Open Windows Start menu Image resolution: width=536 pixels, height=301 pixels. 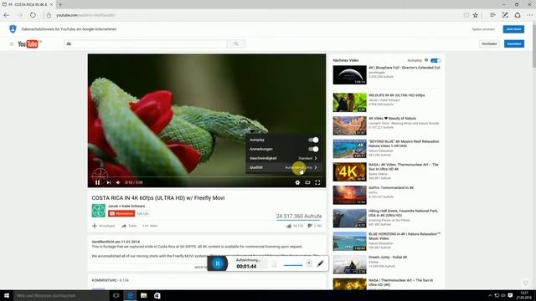click(7, 295)
